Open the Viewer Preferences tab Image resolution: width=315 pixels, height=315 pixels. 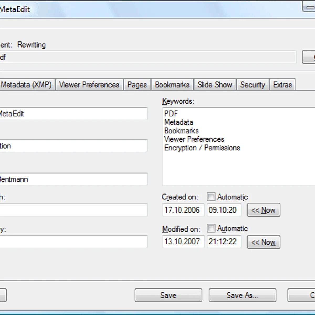pyautogui.click(x=89, y=85)
